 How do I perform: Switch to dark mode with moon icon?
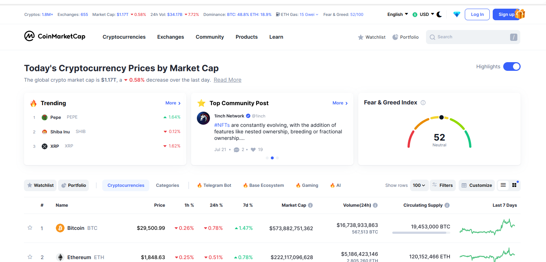click(x=439, y=14)
